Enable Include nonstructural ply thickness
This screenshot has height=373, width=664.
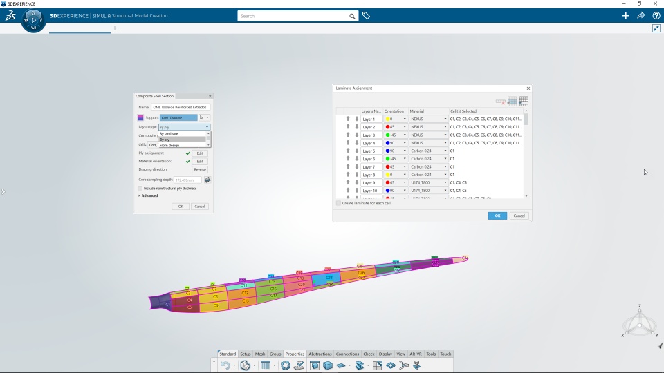pos(140,188)
